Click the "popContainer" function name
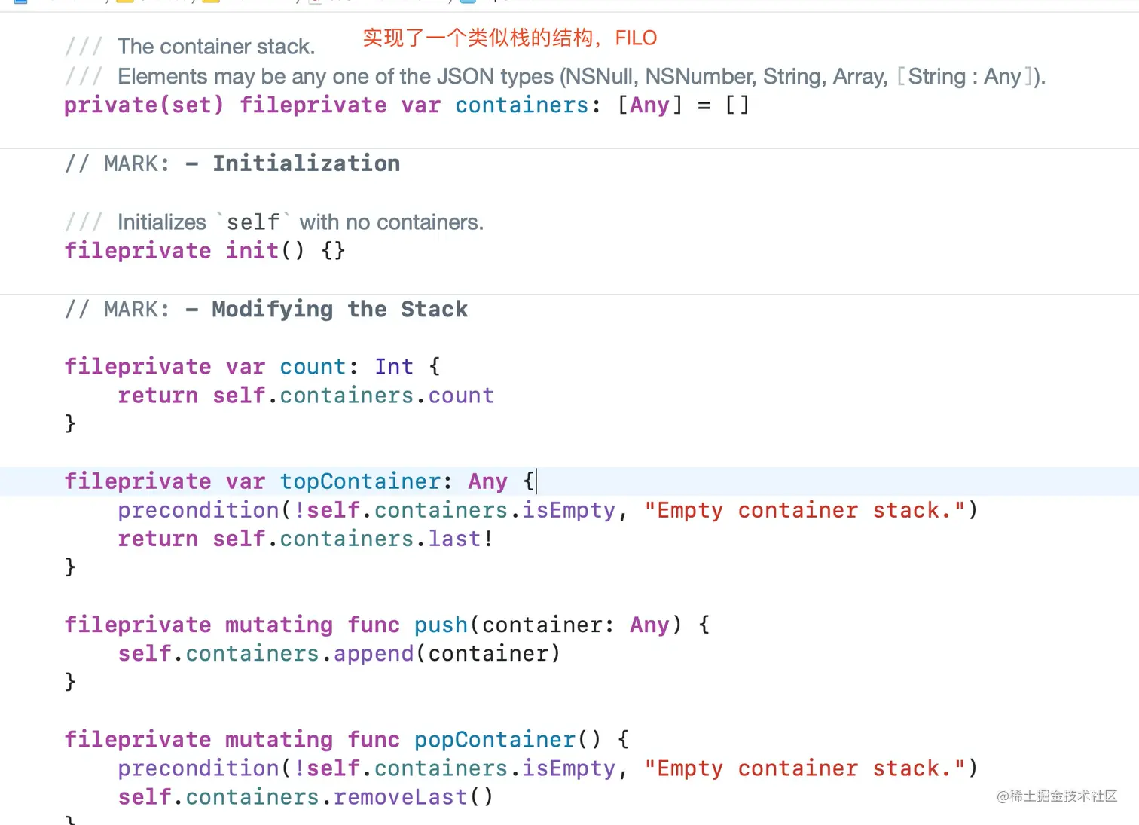 coord(495,740)
